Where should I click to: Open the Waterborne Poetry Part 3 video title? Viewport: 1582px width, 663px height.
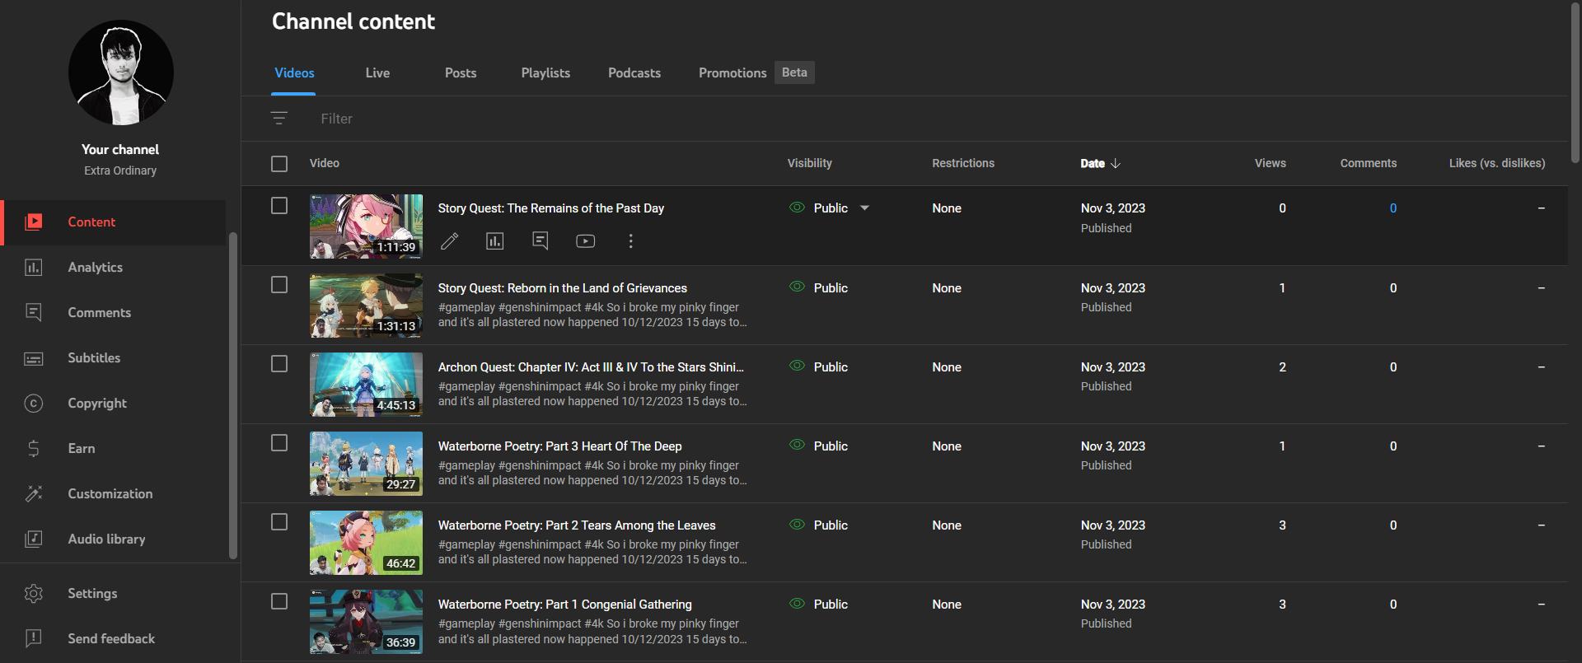pos(559,446)
